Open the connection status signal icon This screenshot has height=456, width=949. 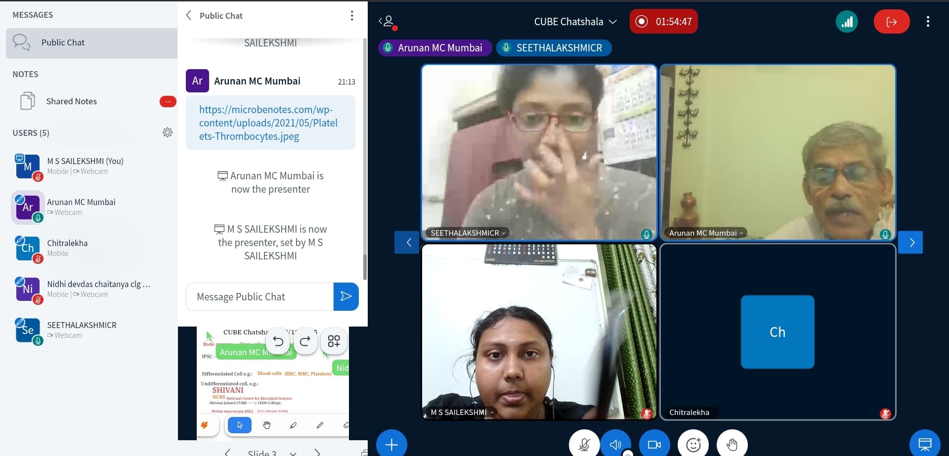pyautogui.click(x=847, y=22)
